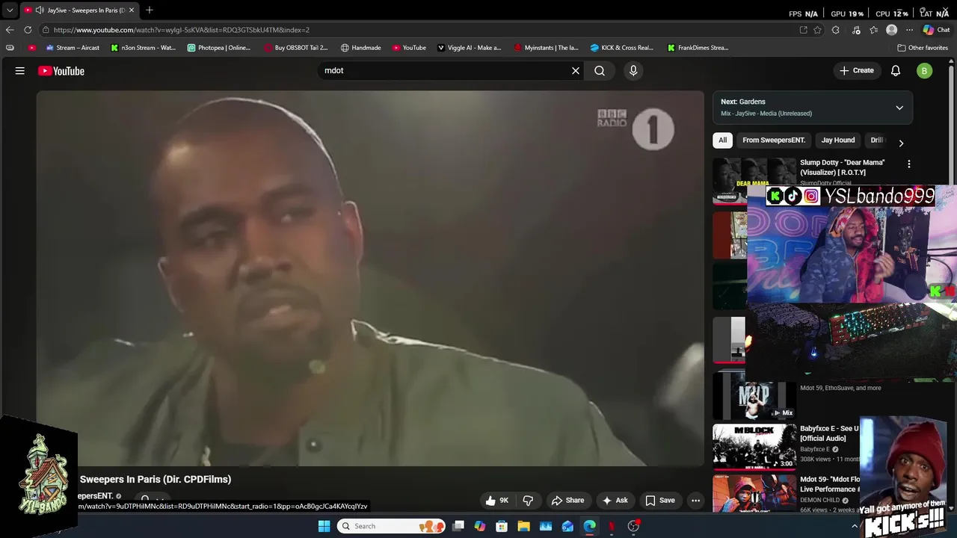Open File Explorer from the taskbar
Viewport: 957px width, 538px height.
click(x=524, y=526)
